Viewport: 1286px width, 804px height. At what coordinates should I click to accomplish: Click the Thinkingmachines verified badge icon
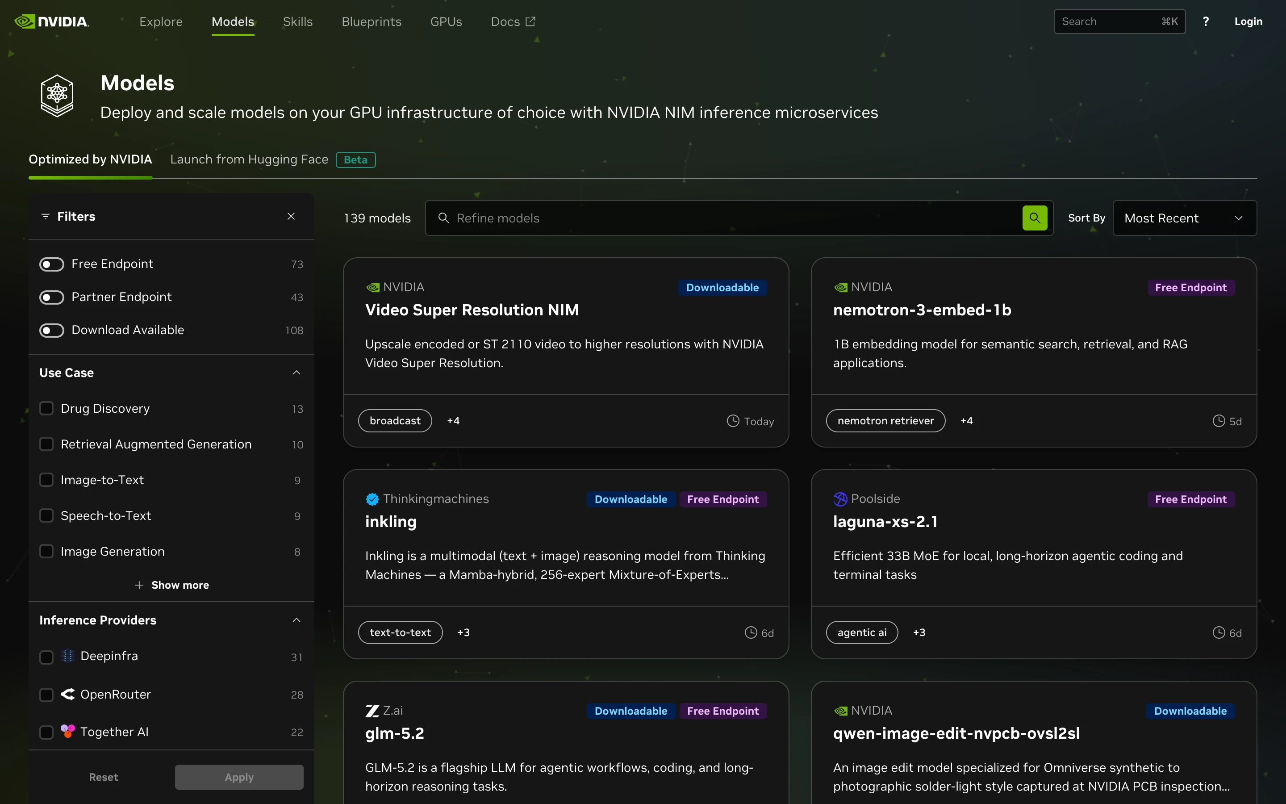[x=372, y=499]
